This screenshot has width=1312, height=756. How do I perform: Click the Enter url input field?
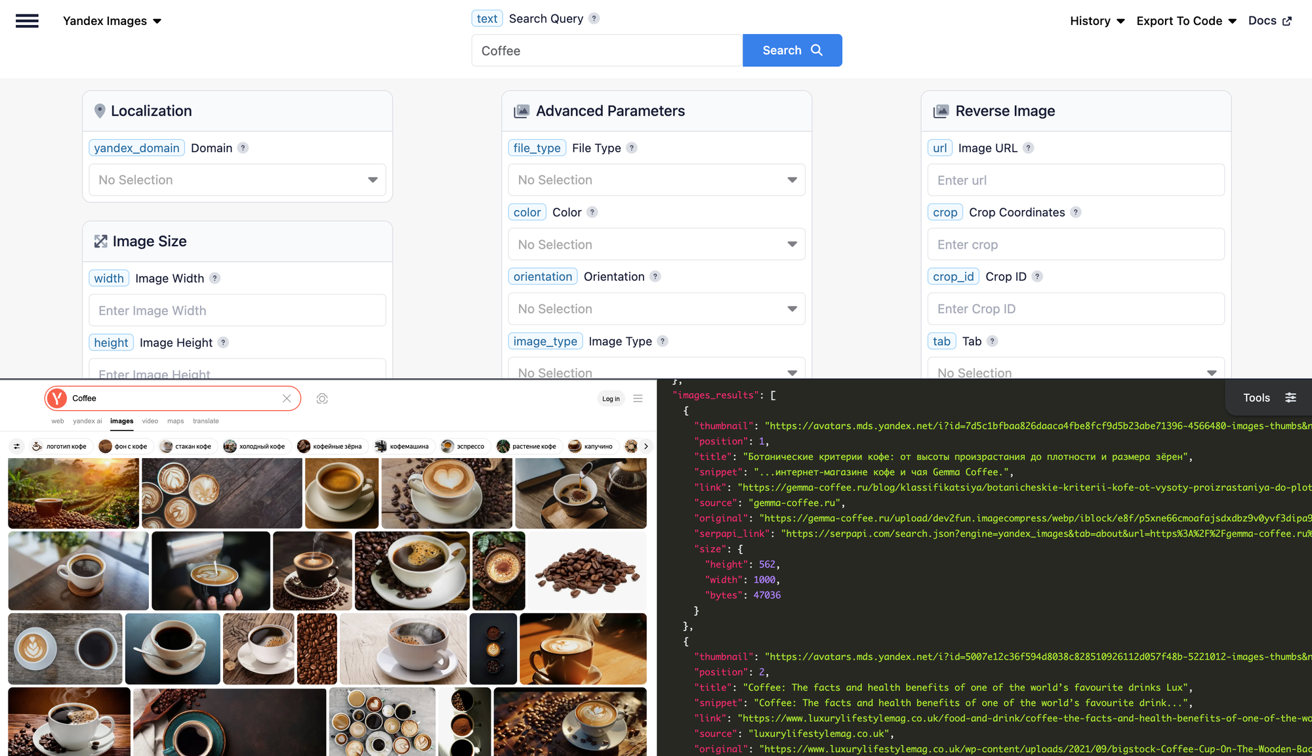tap(1076, 180)
